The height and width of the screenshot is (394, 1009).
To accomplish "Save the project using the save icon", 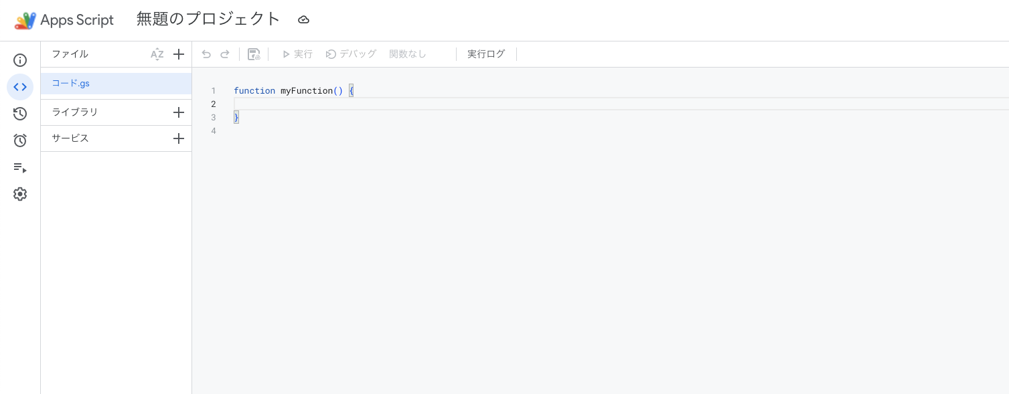I will point(254,54).
